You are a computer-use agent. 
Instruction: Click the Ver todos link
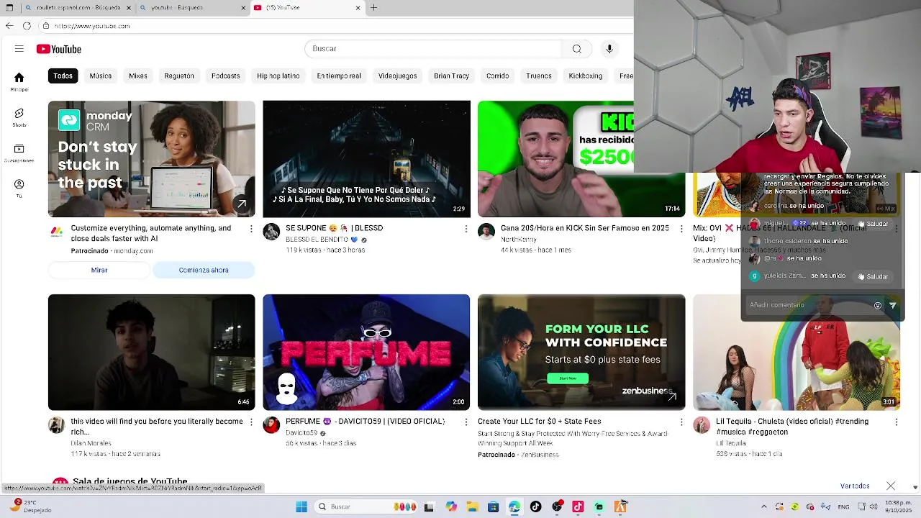pyautogui.click(x=855, y=486)
